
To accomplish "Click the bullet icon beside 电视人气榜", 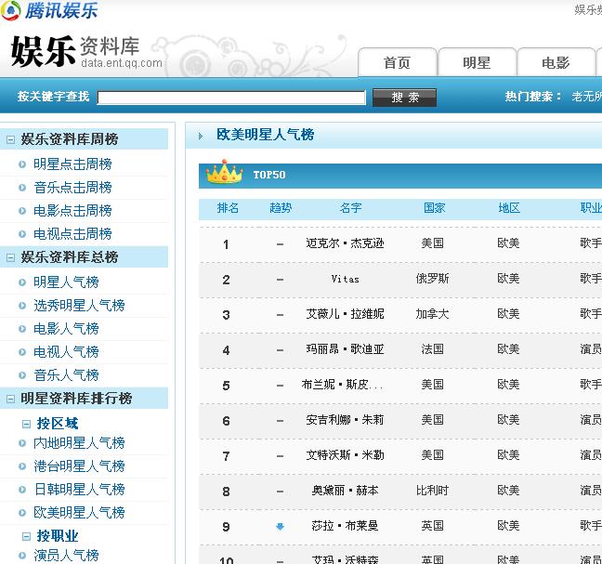I will 22,352.
